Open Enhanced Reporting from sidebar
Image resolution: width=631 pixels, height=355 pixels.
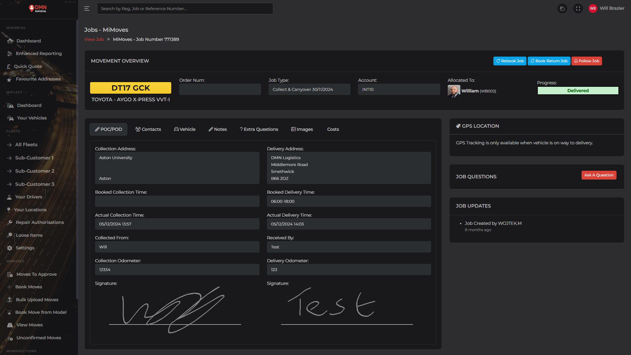pos(38,53)
